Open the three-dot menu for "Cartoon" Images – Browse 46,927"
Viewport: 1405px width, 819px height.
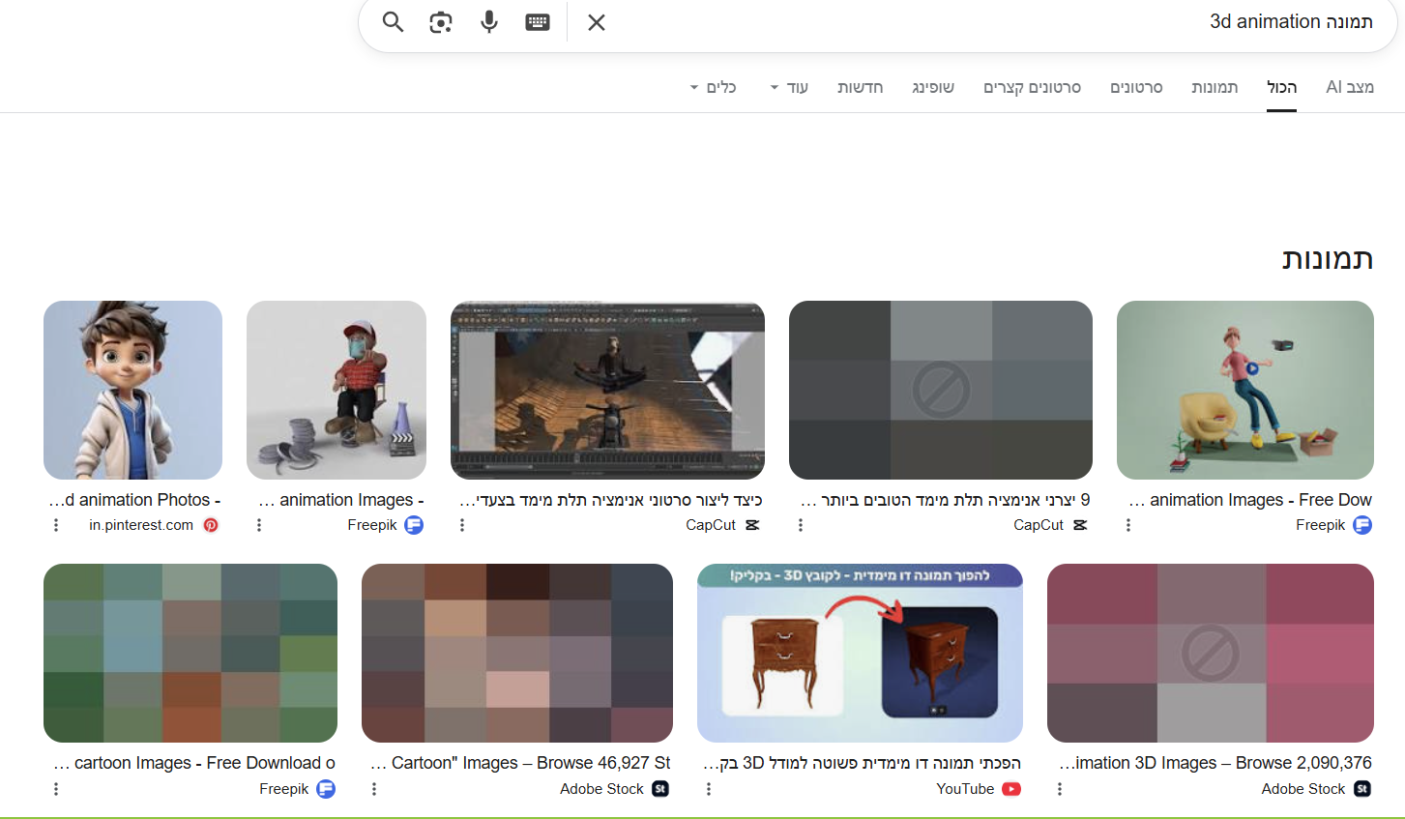374,789
